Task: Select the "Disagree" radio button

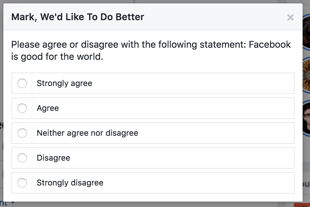Action: [x=22, y=158]
